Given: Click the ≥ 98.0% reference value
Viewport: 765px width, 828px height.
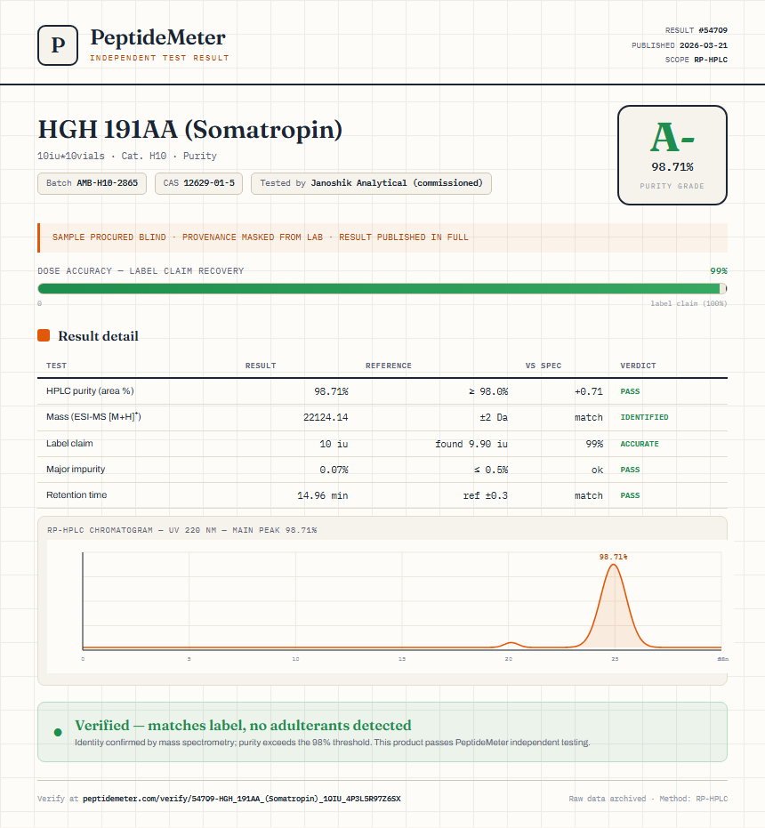Looking at the screenshot, I should (x=488, y=391).
